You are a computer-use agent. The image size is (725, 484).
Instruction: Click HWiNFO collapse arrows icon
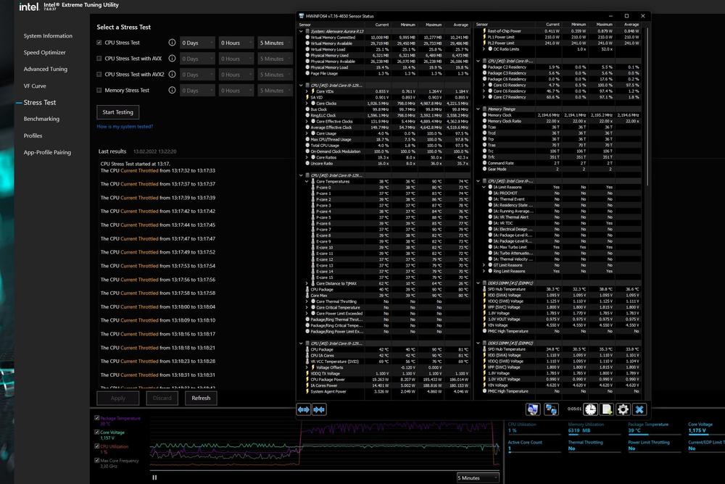[319, 409]
